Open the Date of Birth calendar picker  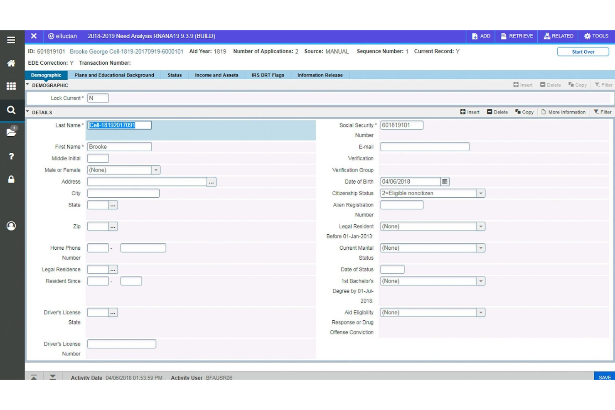tap(444, 182)
